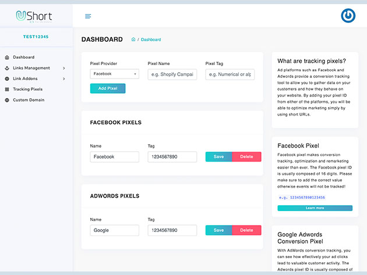The image size is (367, 275).
Task: Click the home icon in breadcrumb
Action: coord(133,40)
